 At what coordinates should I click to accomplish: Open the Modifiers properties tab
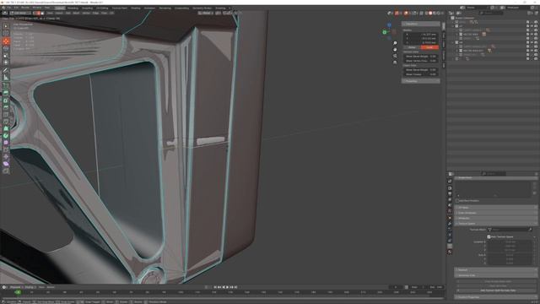(x=450, y=224)
